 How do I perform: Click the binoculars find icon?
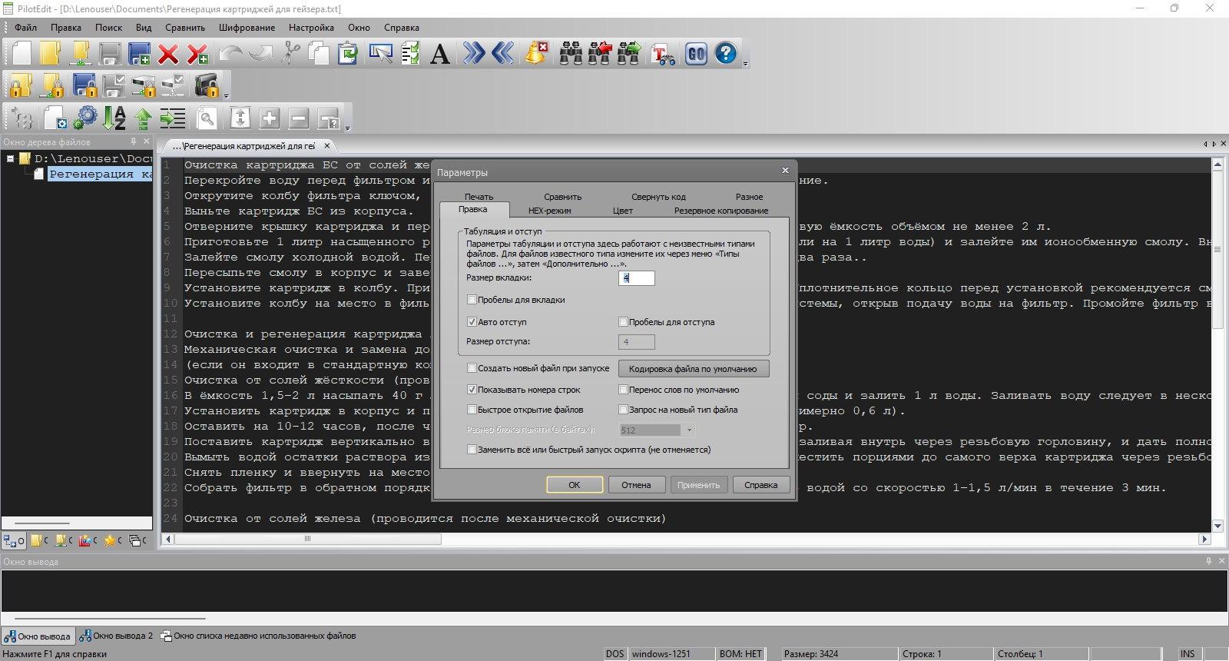[570, 53]
